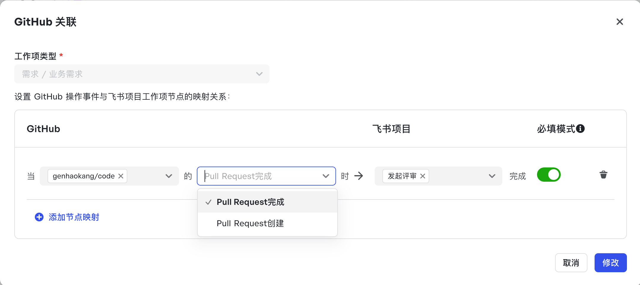Click the GitHub 关联 dialog title
Screen dimensions: 640x285
coord(45,22)
